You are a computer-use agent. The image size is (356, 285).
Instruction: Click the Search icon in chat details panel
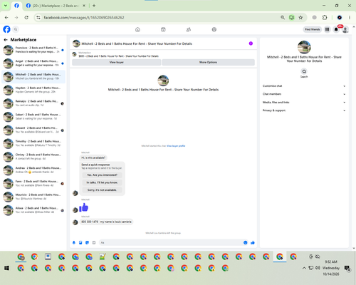(x=304, y=71)
